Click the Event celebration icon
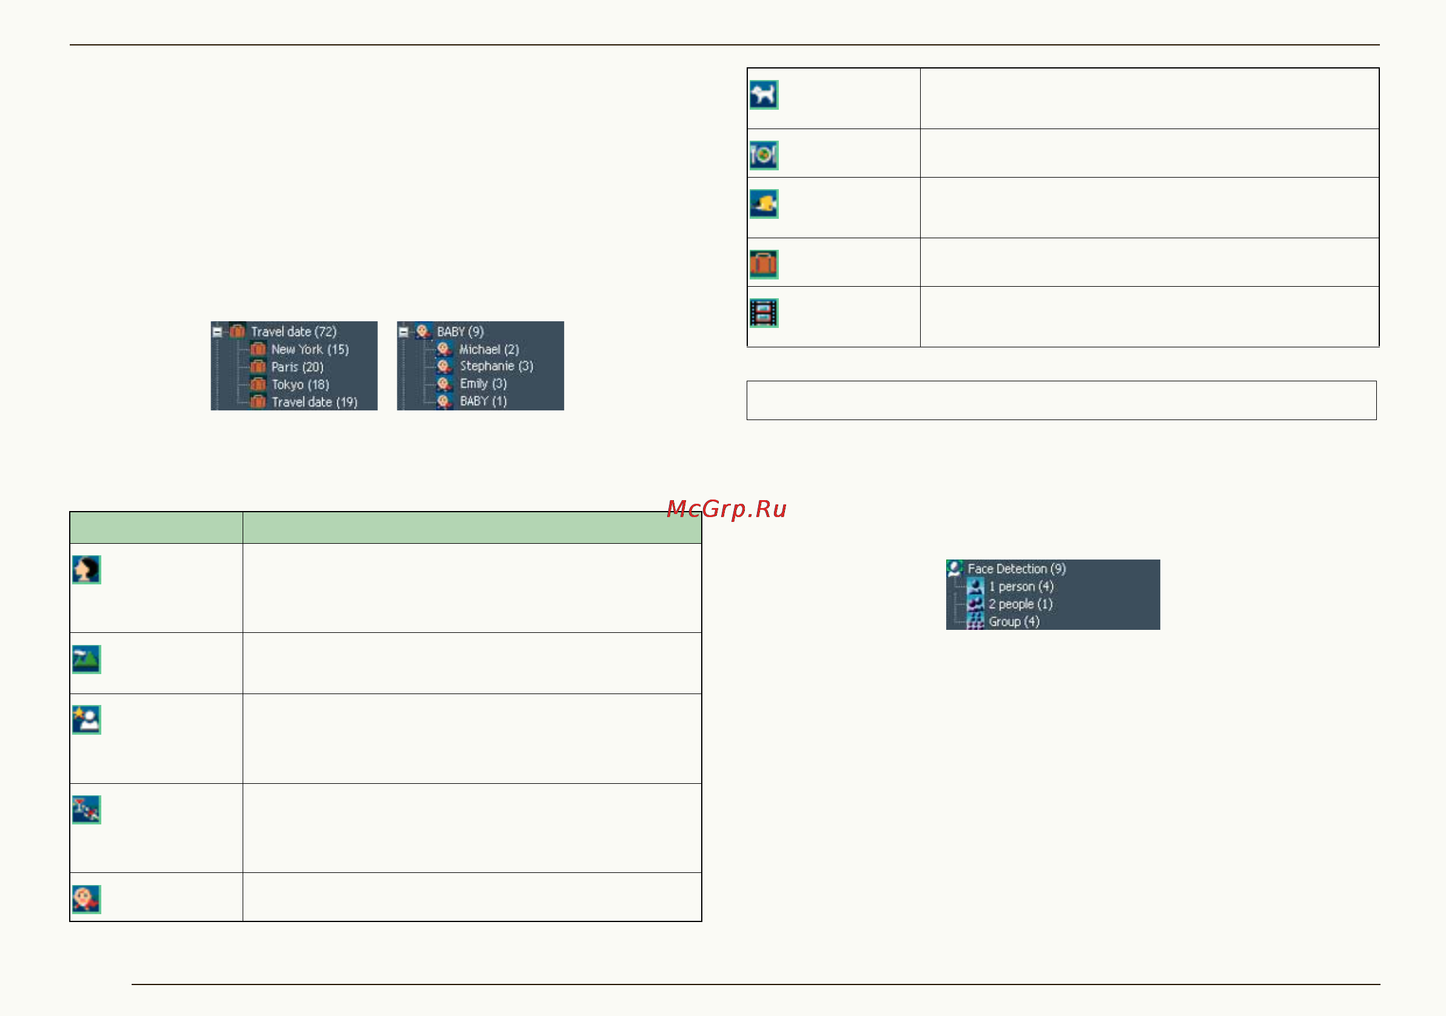Image resolution: width=1446 pixels, height=1016 pixels. pyautogui.click(x=86, y=810)
